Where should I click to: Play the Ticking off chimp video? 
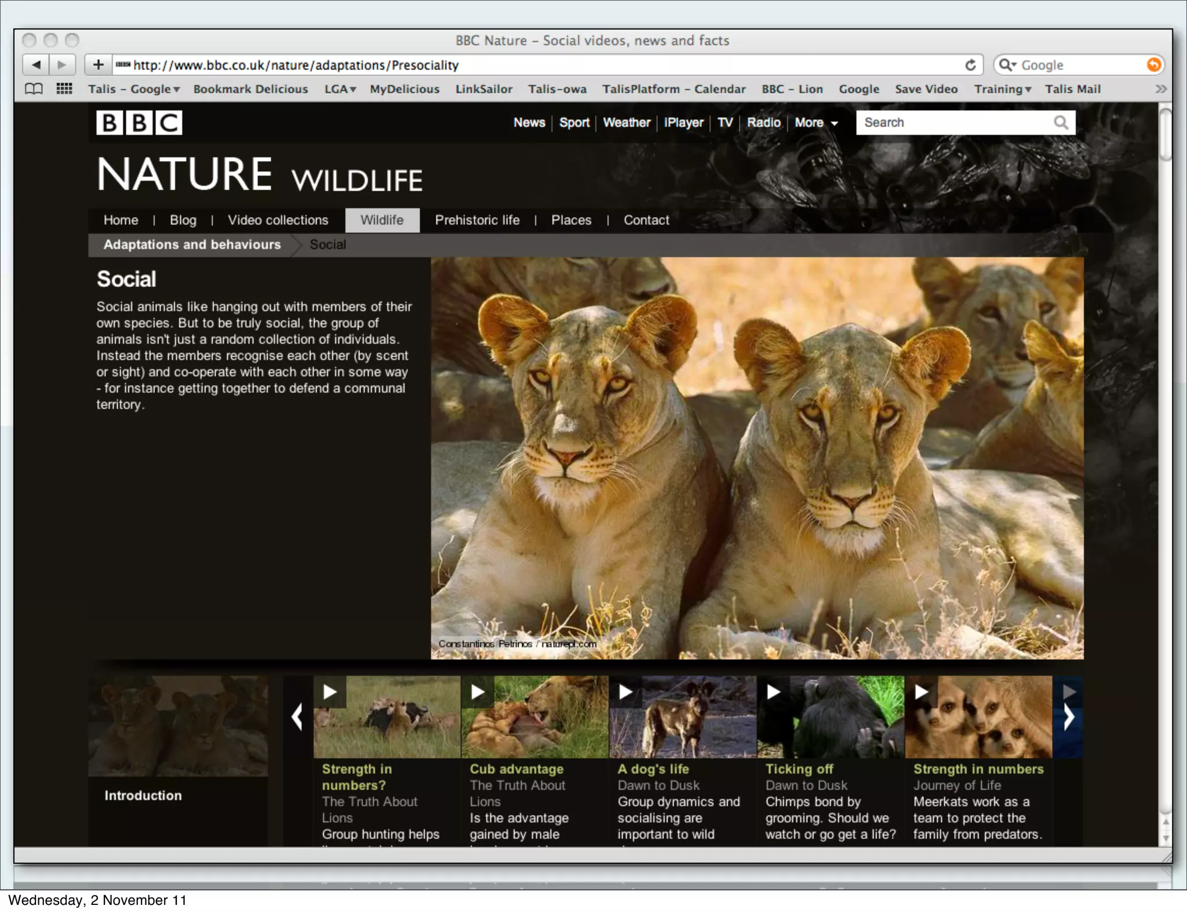click(773, 692)
